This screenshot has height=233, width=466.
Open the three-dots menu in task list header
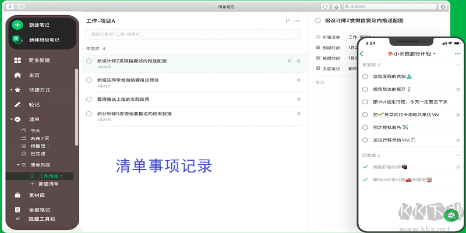[297, 21]
